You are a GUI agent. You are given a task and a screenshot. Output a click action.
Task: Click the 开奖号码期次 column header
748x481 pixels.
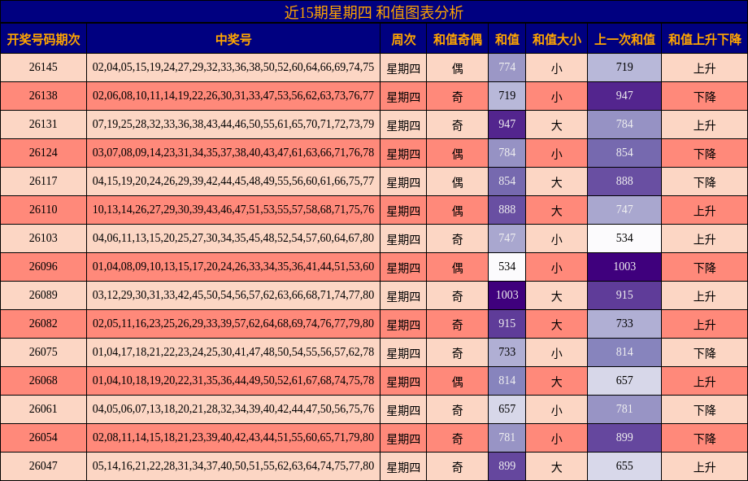click(x=43, y=39)
